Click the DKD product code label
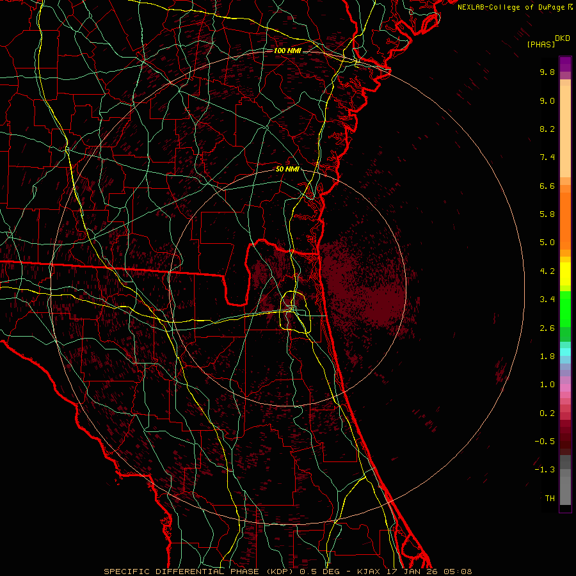 click(x=563, y=38)
